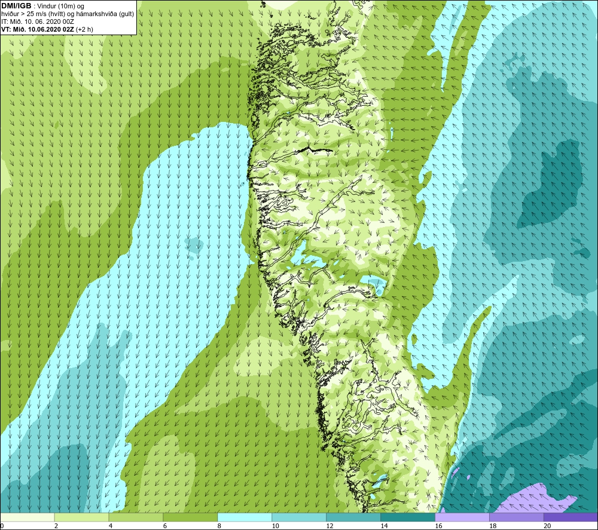Click the 'Vindur (10m) og' title text

pos(60,7)
